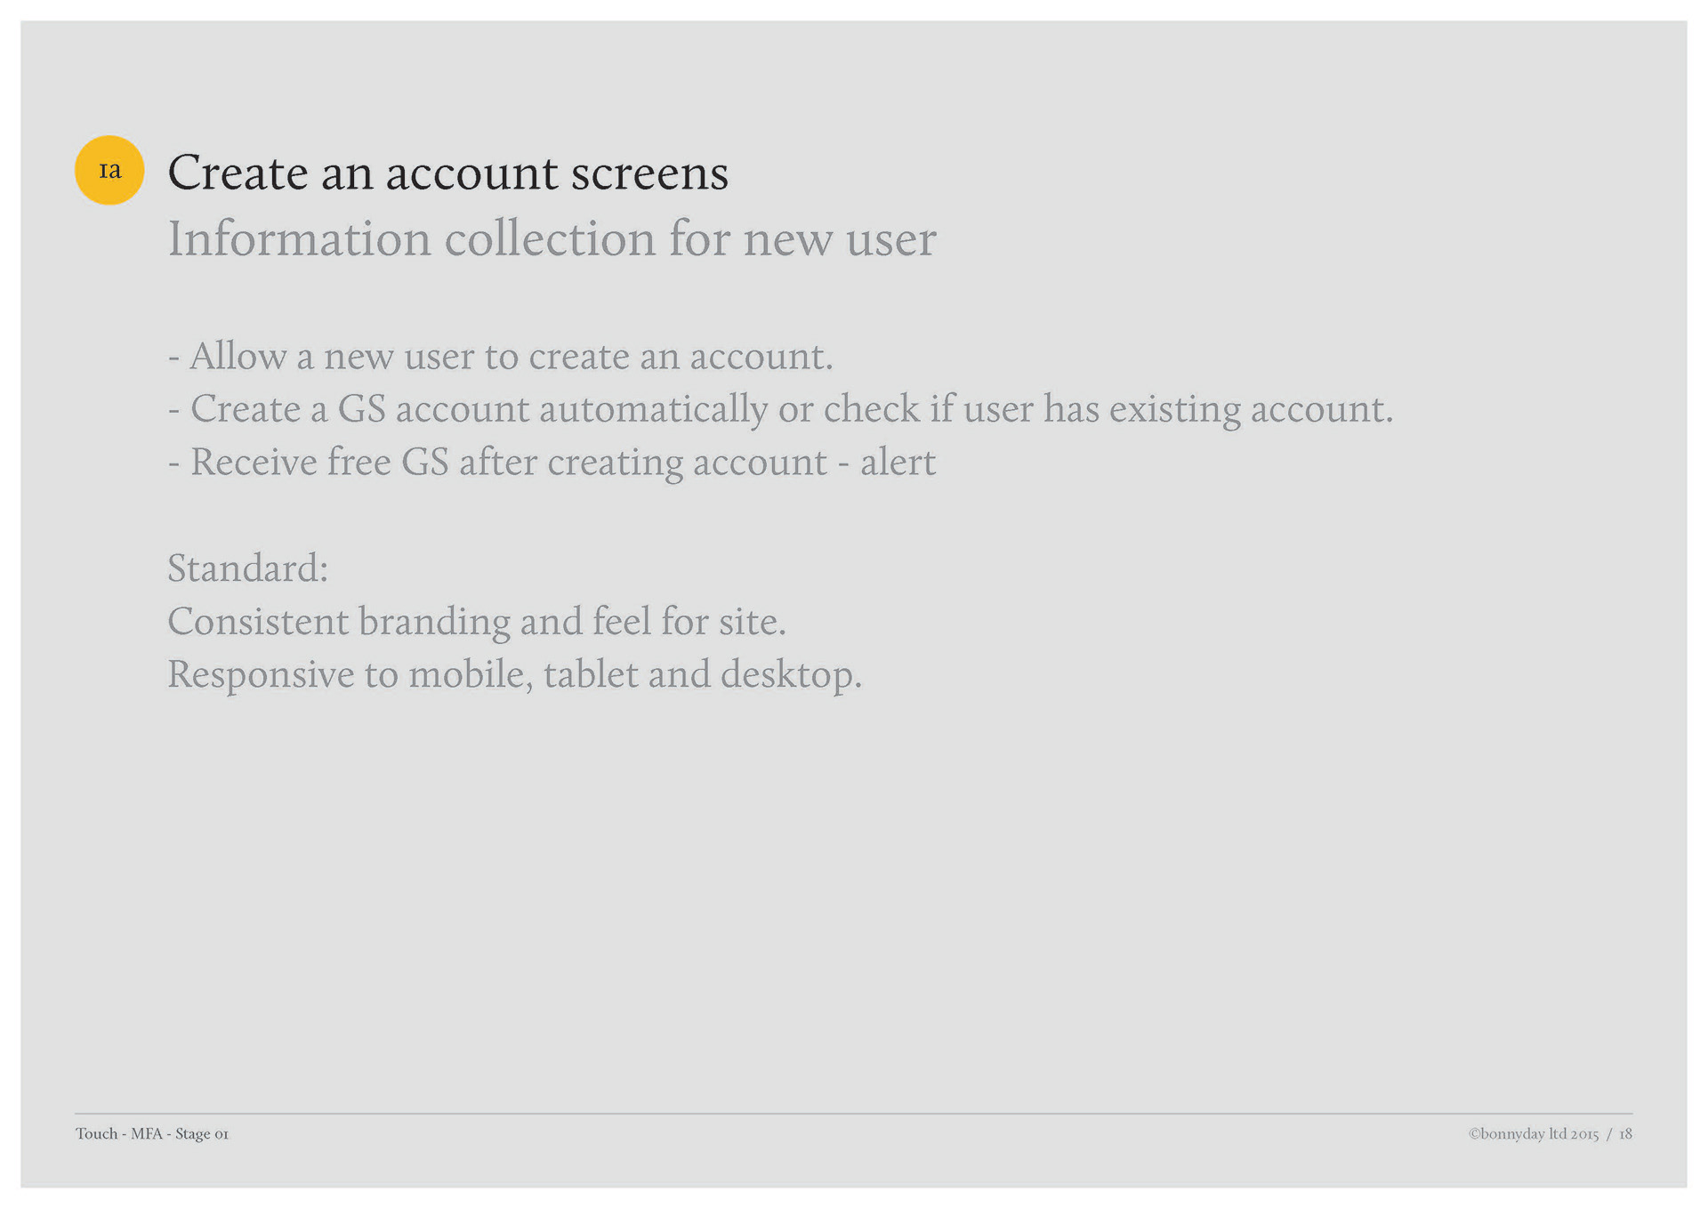Click the 'Create a GS account automatically' bullet

(779, 409)
